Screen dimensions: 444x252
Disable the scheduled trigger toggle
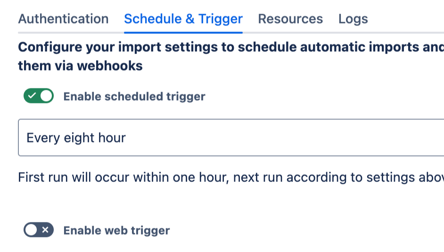coord(39,96)
